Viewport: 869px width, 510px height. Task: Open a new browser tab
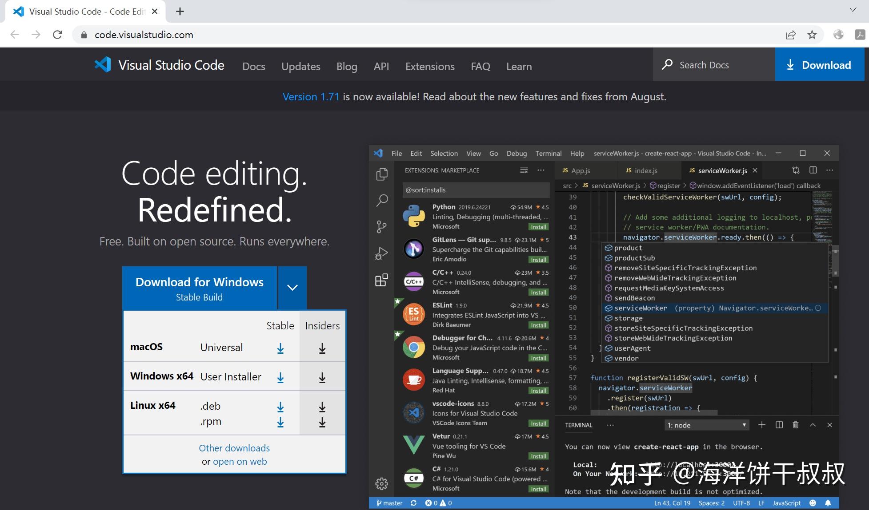tap(180, 12)
